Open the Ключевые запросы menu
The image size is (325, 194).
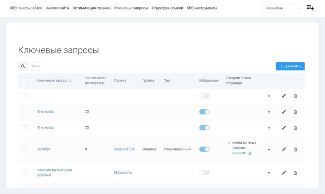[x=131, y=8]
